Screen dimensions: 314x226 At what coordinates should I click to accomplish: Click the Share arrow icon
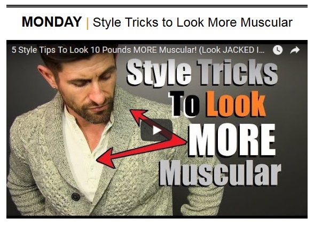coord(295,50)
